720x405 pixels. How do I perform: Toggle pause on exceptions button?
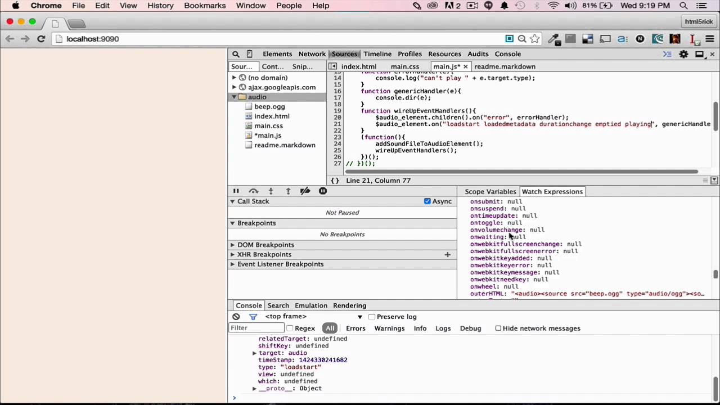tap(323, 191)
